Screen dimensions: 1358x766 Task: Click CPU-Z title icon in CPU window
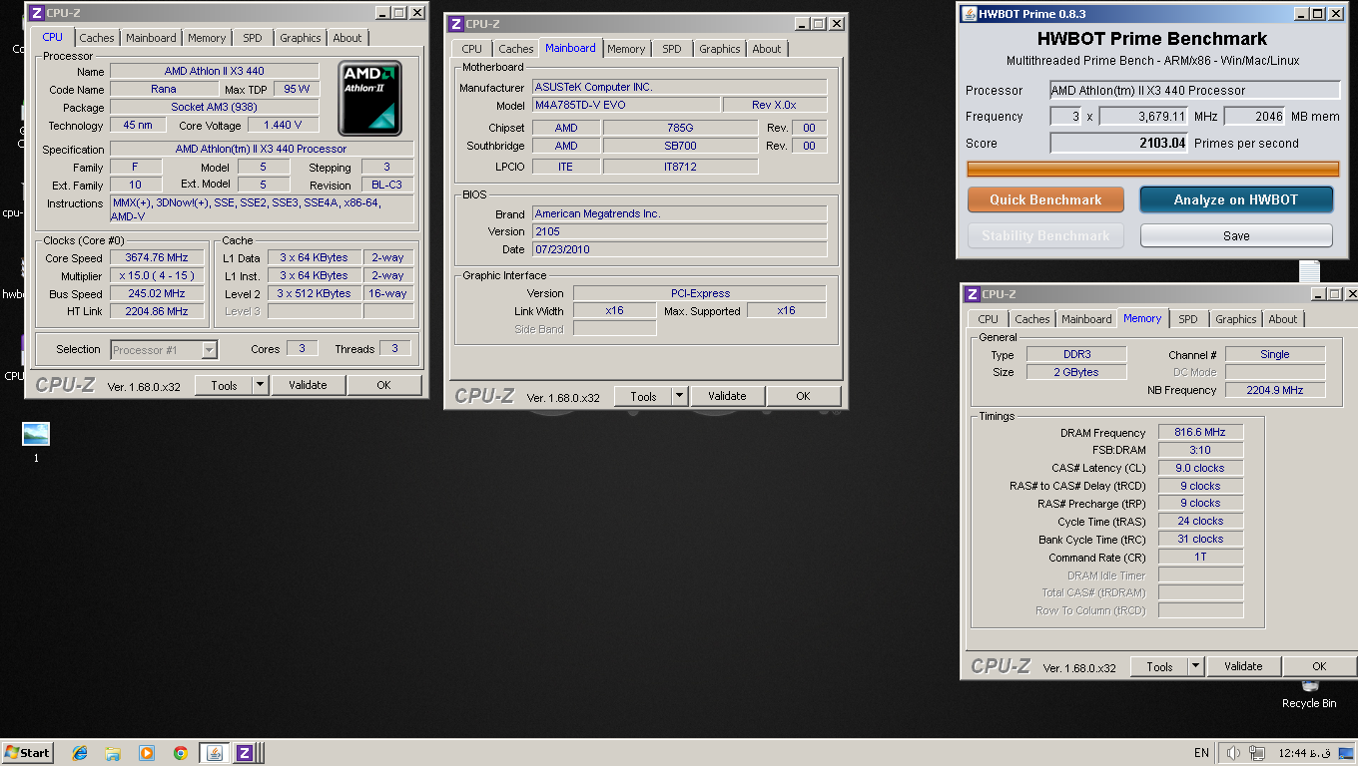(36, 13)
